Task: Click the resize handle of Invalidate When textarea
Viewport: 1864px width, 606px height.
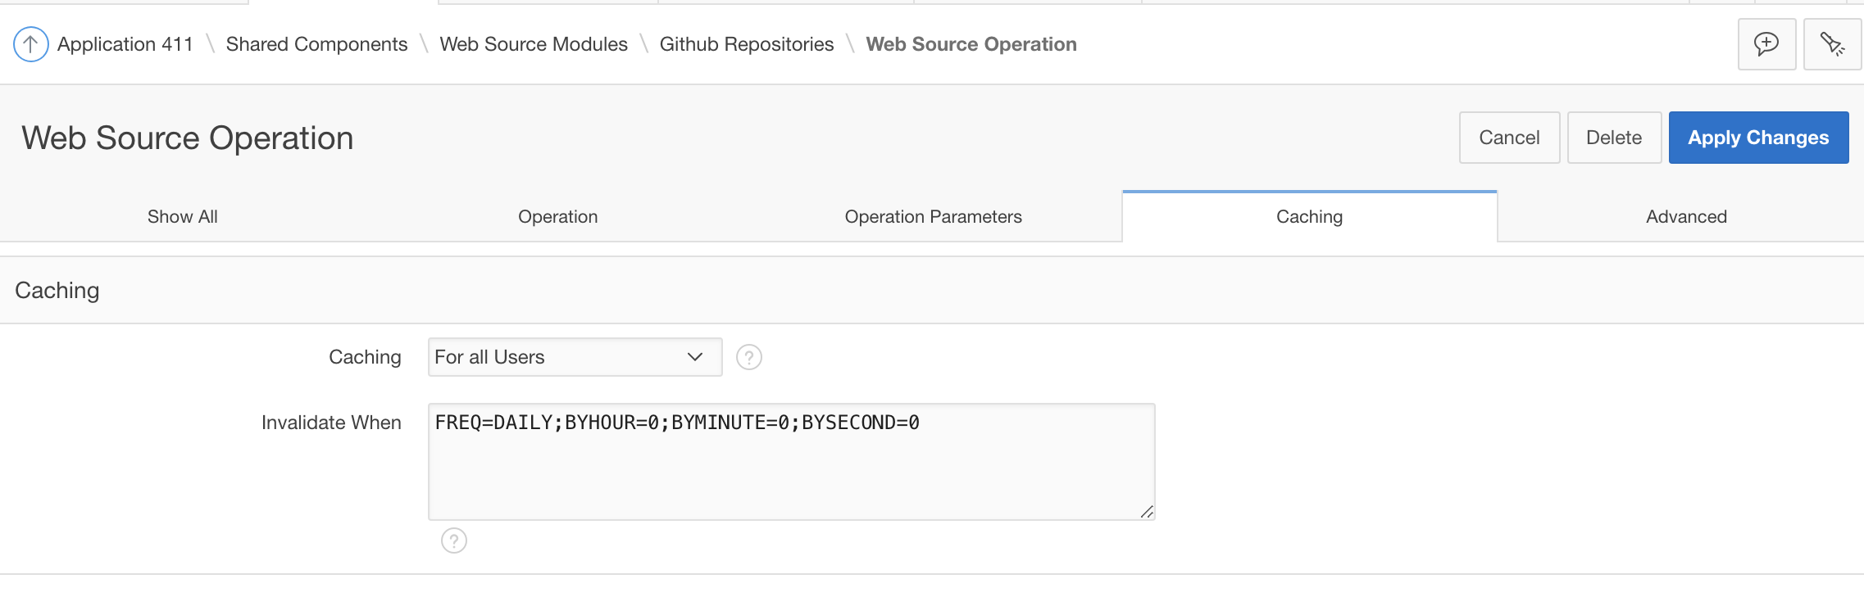Action: (x=1147, y=512)
